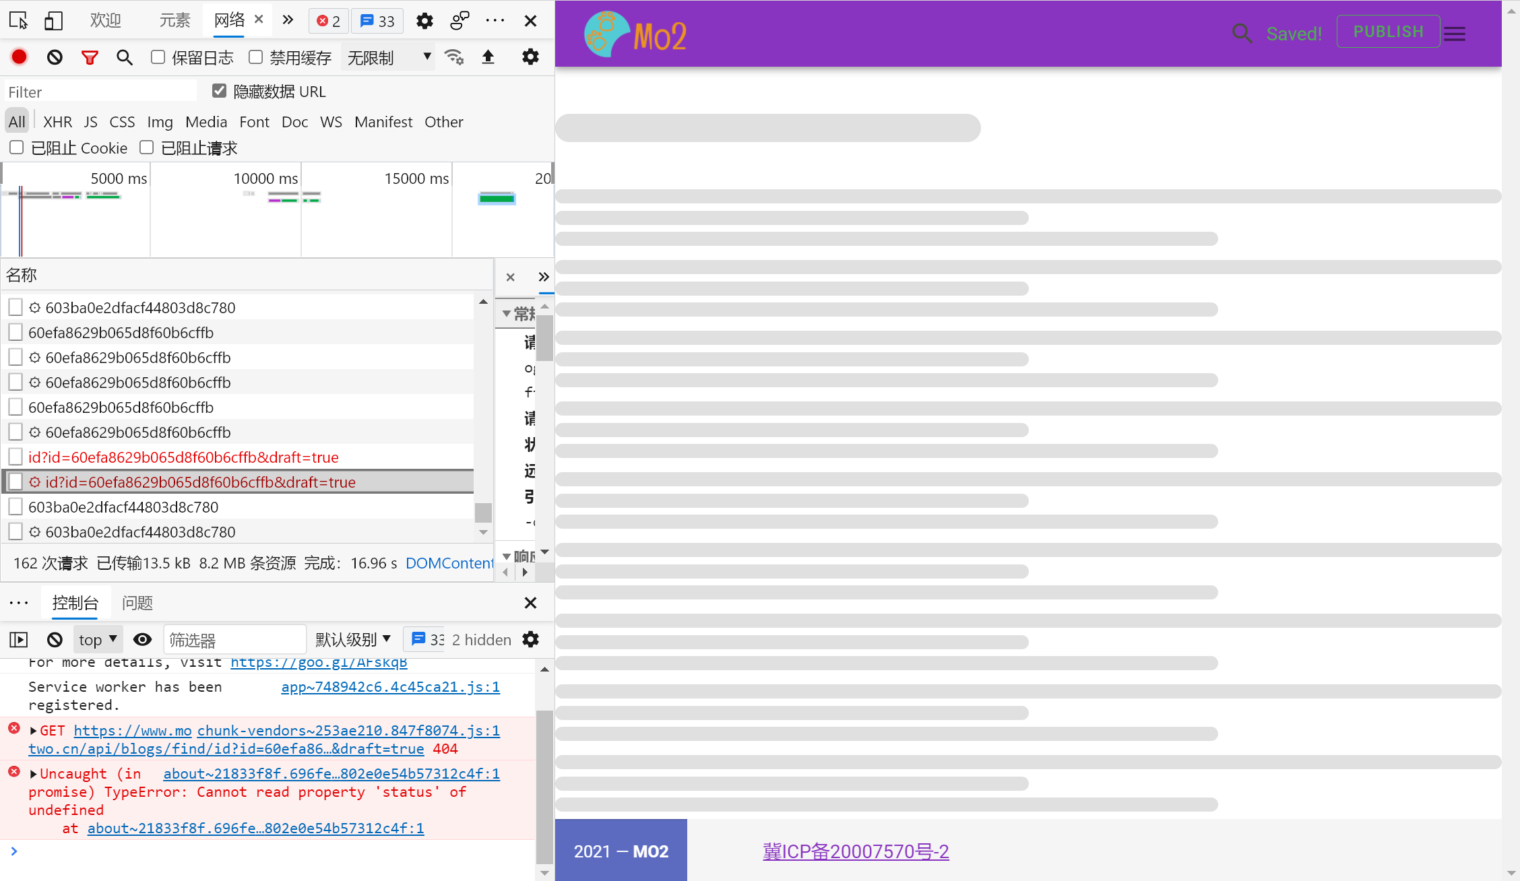
Task: Open the top context dropdown in console
Action: (98, 639)
